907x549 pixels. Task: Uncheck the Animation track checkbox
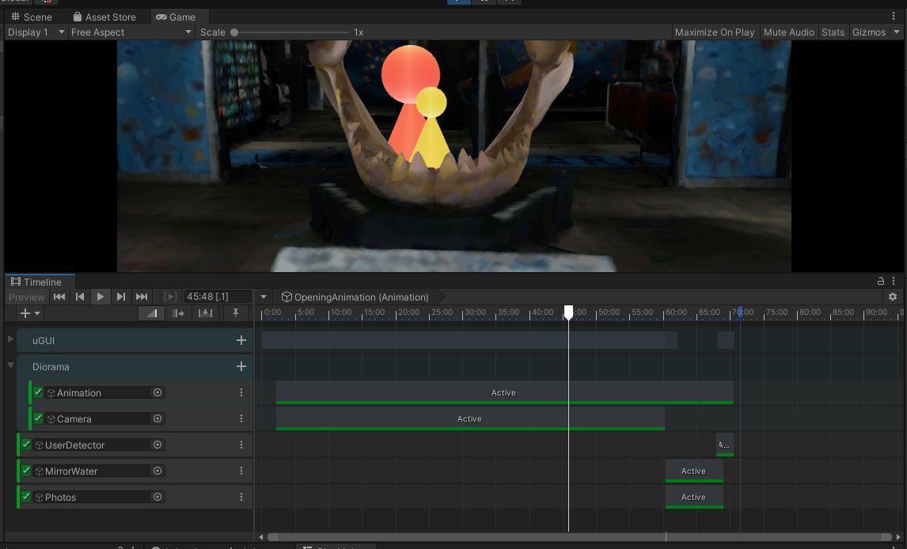pyautogui.click(x=38, y=392)
